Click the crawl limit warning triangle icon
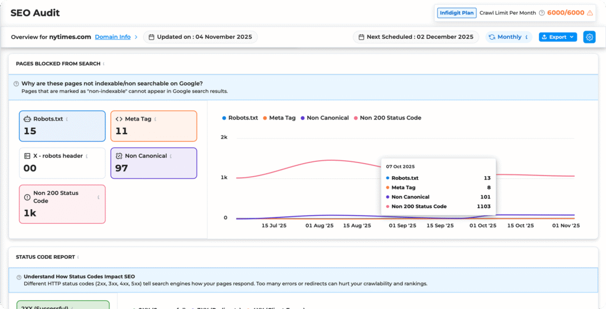 pos(589,12)
